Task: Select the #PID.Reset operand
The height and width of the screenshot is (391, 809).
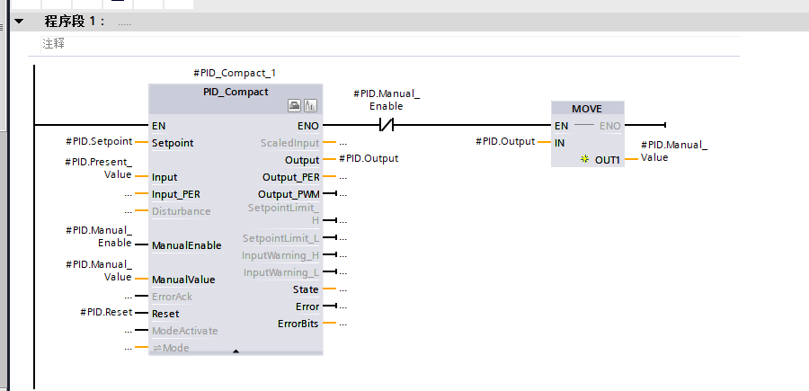Action: pyautogui.click(x=106, y=312)
